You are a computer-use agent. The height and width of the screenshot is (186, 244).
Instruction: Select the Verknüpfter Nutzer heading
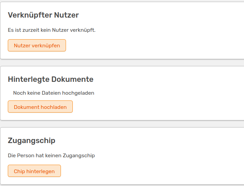pyautogui.click(x=43, y=15)
